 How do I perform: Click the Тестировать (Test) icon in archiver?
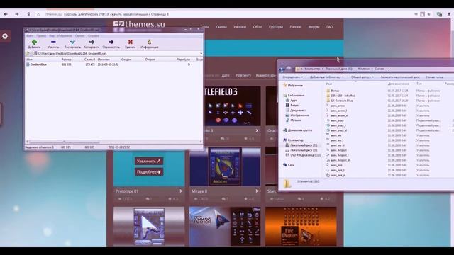[x=72, y=42]
